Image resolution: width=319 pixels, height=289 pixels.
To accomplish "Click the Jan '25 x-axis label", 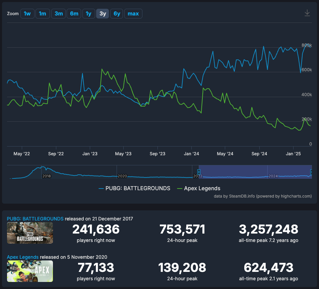I will pyautogui.click(x=293, y=154).
